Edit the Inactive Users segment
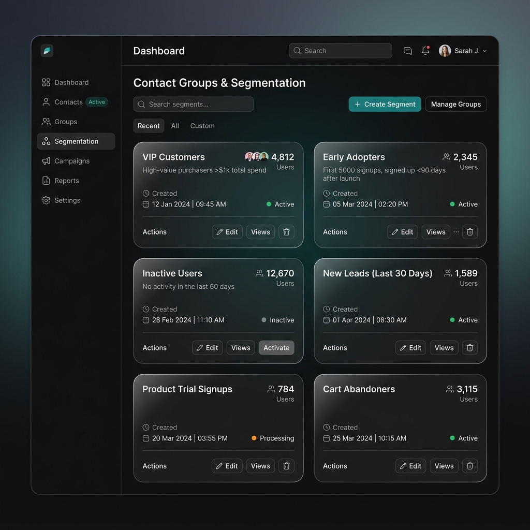The height and width of the screenshot is (530, 530). [208, 348]
